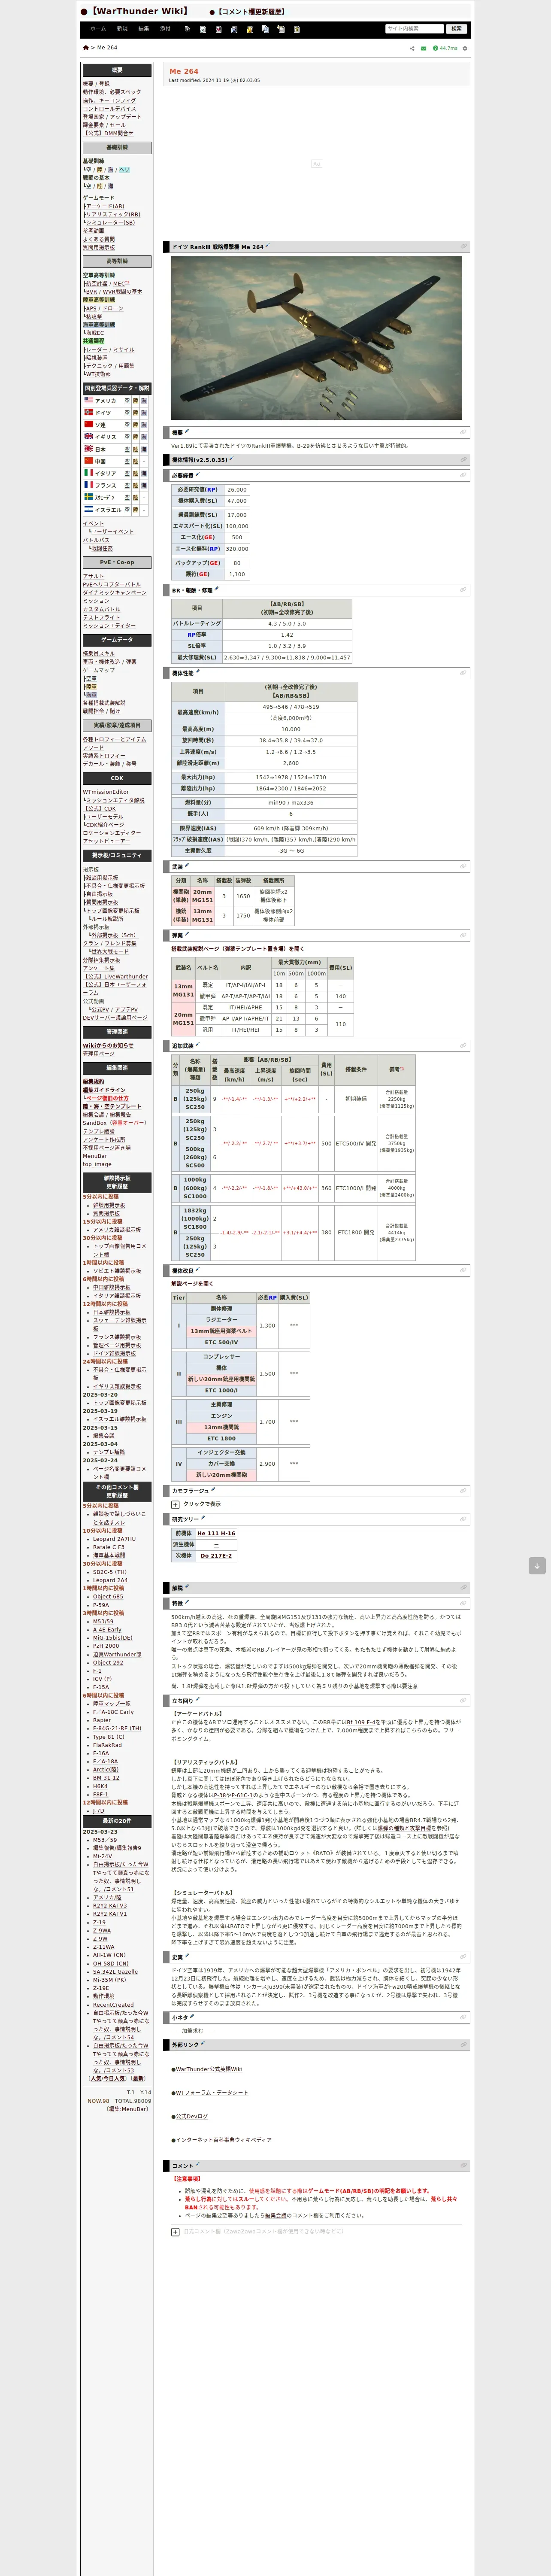This screenshot has width=551, height=2576.
Task: Open the 陸 link in the アメリカ row
Action: point(135,400)
